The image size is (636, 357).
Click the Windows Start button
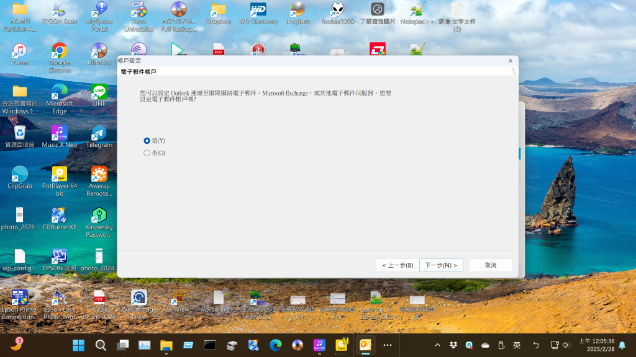coord(79,345)
